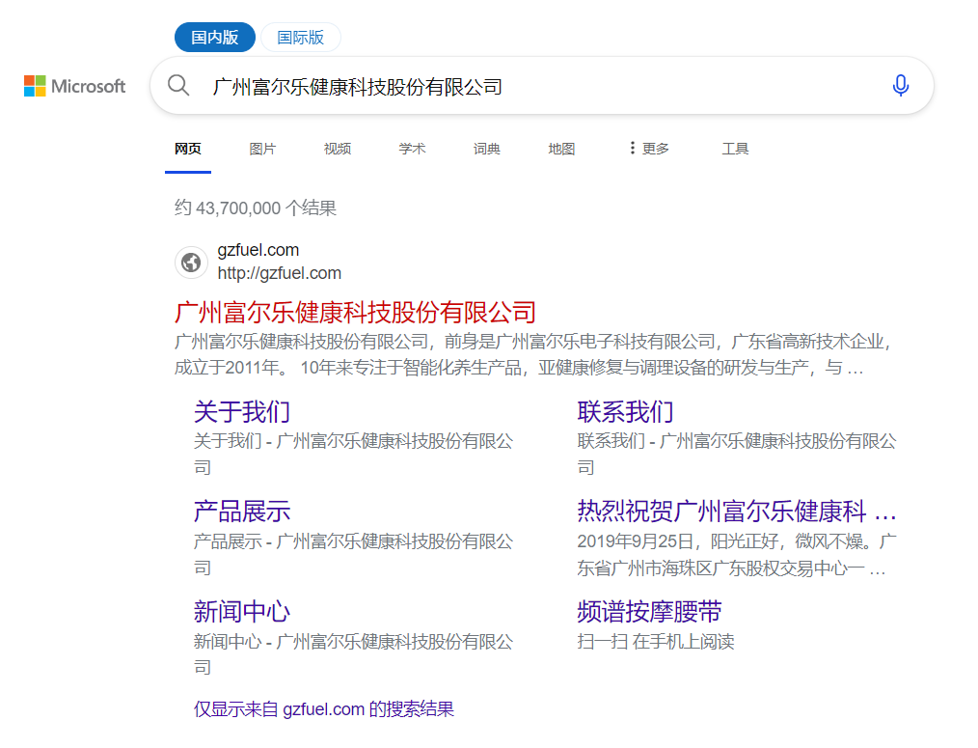The width and height of the screenshot is (978, 748).
Task: Focus the search box with the company name
Action: 541,86
